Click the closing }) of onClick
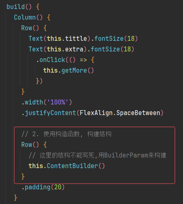 (39, 81)
